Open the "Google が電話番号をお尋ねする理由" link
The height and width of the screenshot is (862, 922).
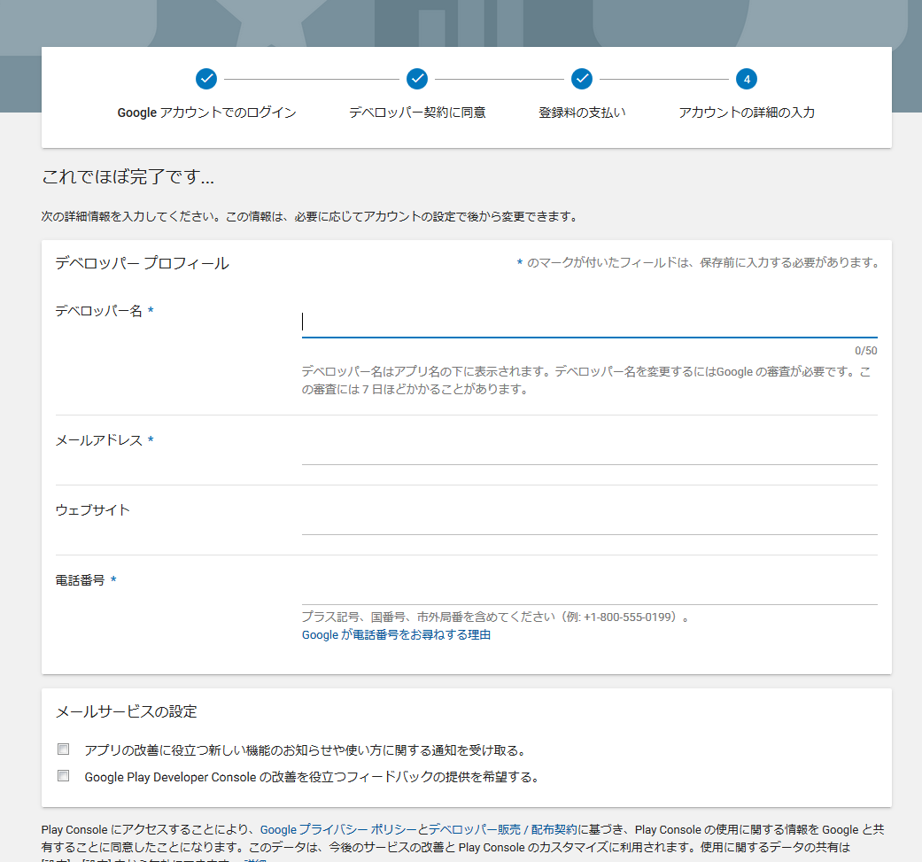click(396, 635)
